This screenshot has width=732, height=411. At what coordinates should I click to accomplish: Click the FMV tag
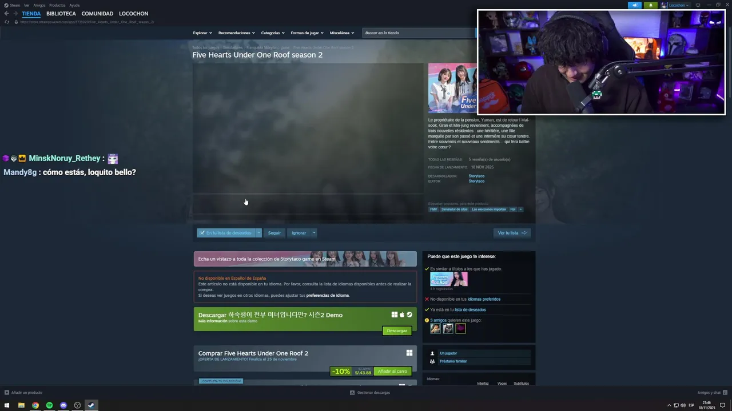(x=433, y=209)
